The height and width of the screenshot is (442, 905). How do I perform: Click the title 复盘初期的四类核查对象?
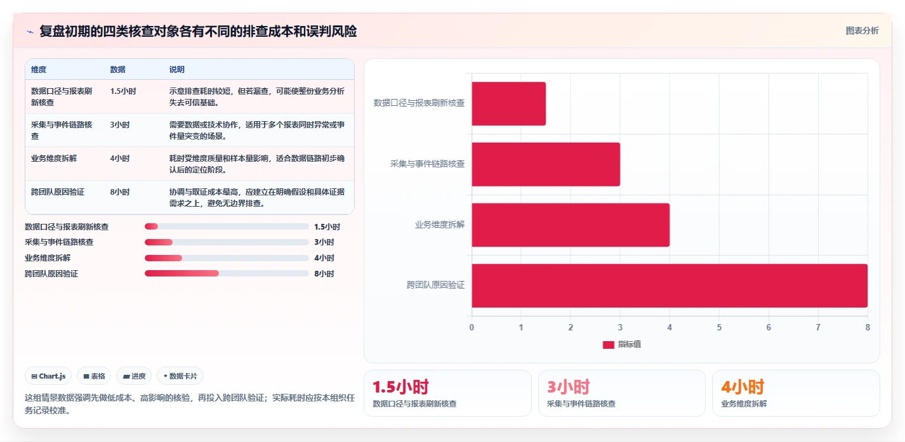[198, 31]
